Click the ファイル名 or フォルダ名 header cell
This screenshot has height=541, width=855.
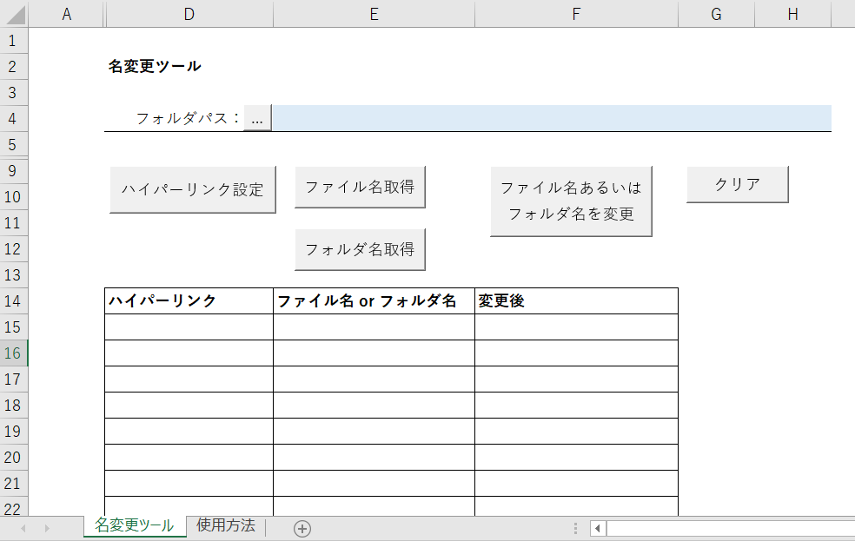point(374,300)
